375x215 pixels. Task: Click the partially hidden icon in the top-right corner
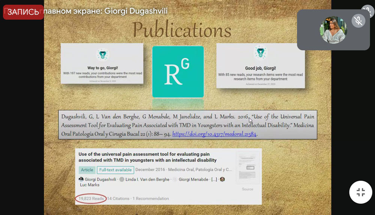[x=367, y=10]
